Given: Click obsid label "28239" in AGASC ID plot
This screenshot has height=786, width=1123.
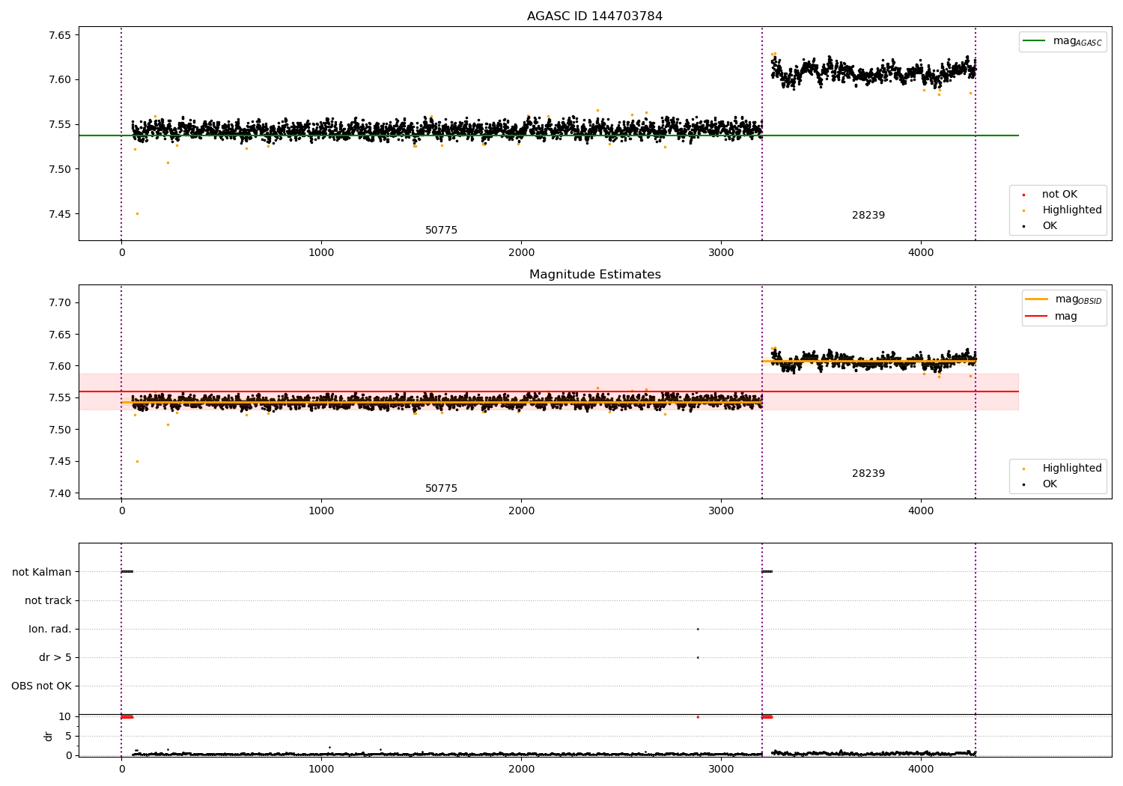Looking at the screenshot, I should pos(868,216).
